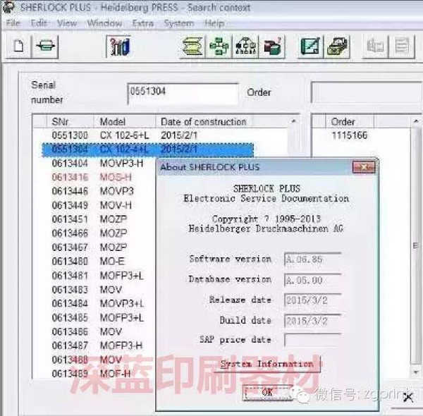Click the Serial number input field
The height and width of the screenshot is (416, 423).
pyautogui.click(x=183, y=94)
